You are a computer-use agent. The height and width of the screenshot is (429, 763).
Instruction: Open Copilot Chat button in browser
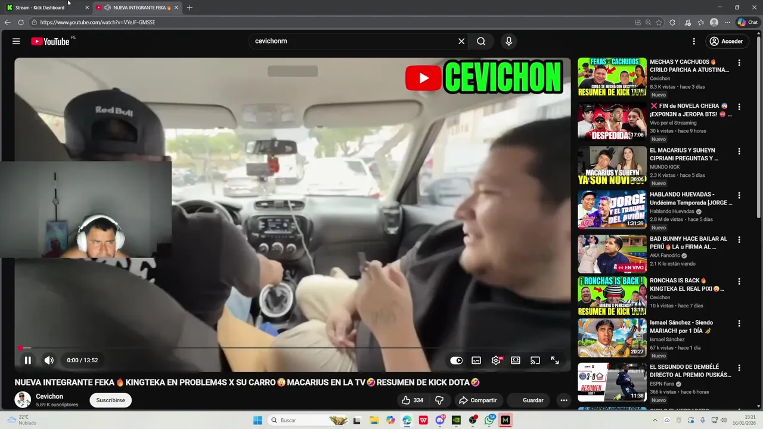pos(748,22)
